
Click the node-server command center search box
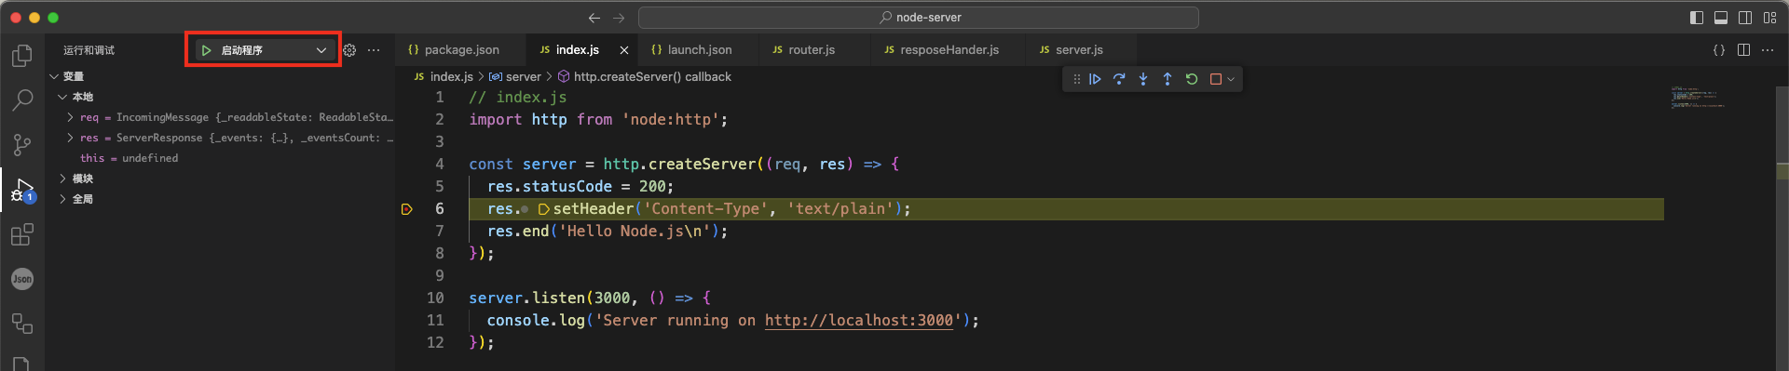(919, 18)
